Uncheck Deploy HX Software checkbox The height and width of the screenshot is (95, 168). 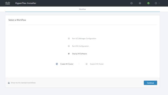pyautogui.click(x=69, y=54)
